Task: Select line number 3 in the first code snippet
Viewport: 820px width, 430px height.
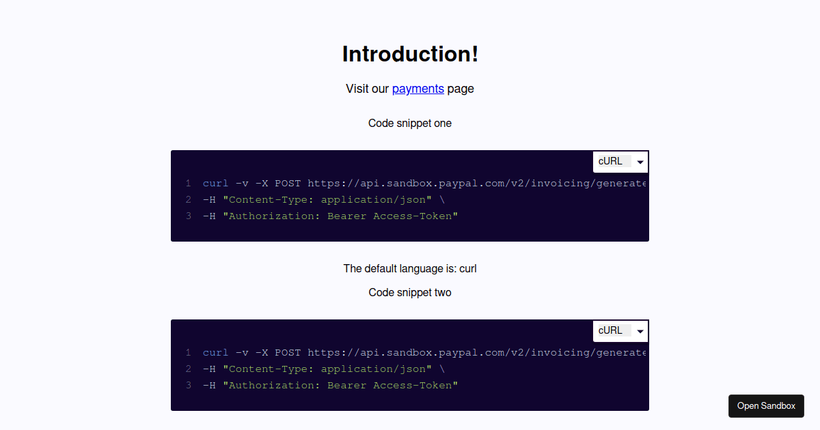Action: point(188,216)
